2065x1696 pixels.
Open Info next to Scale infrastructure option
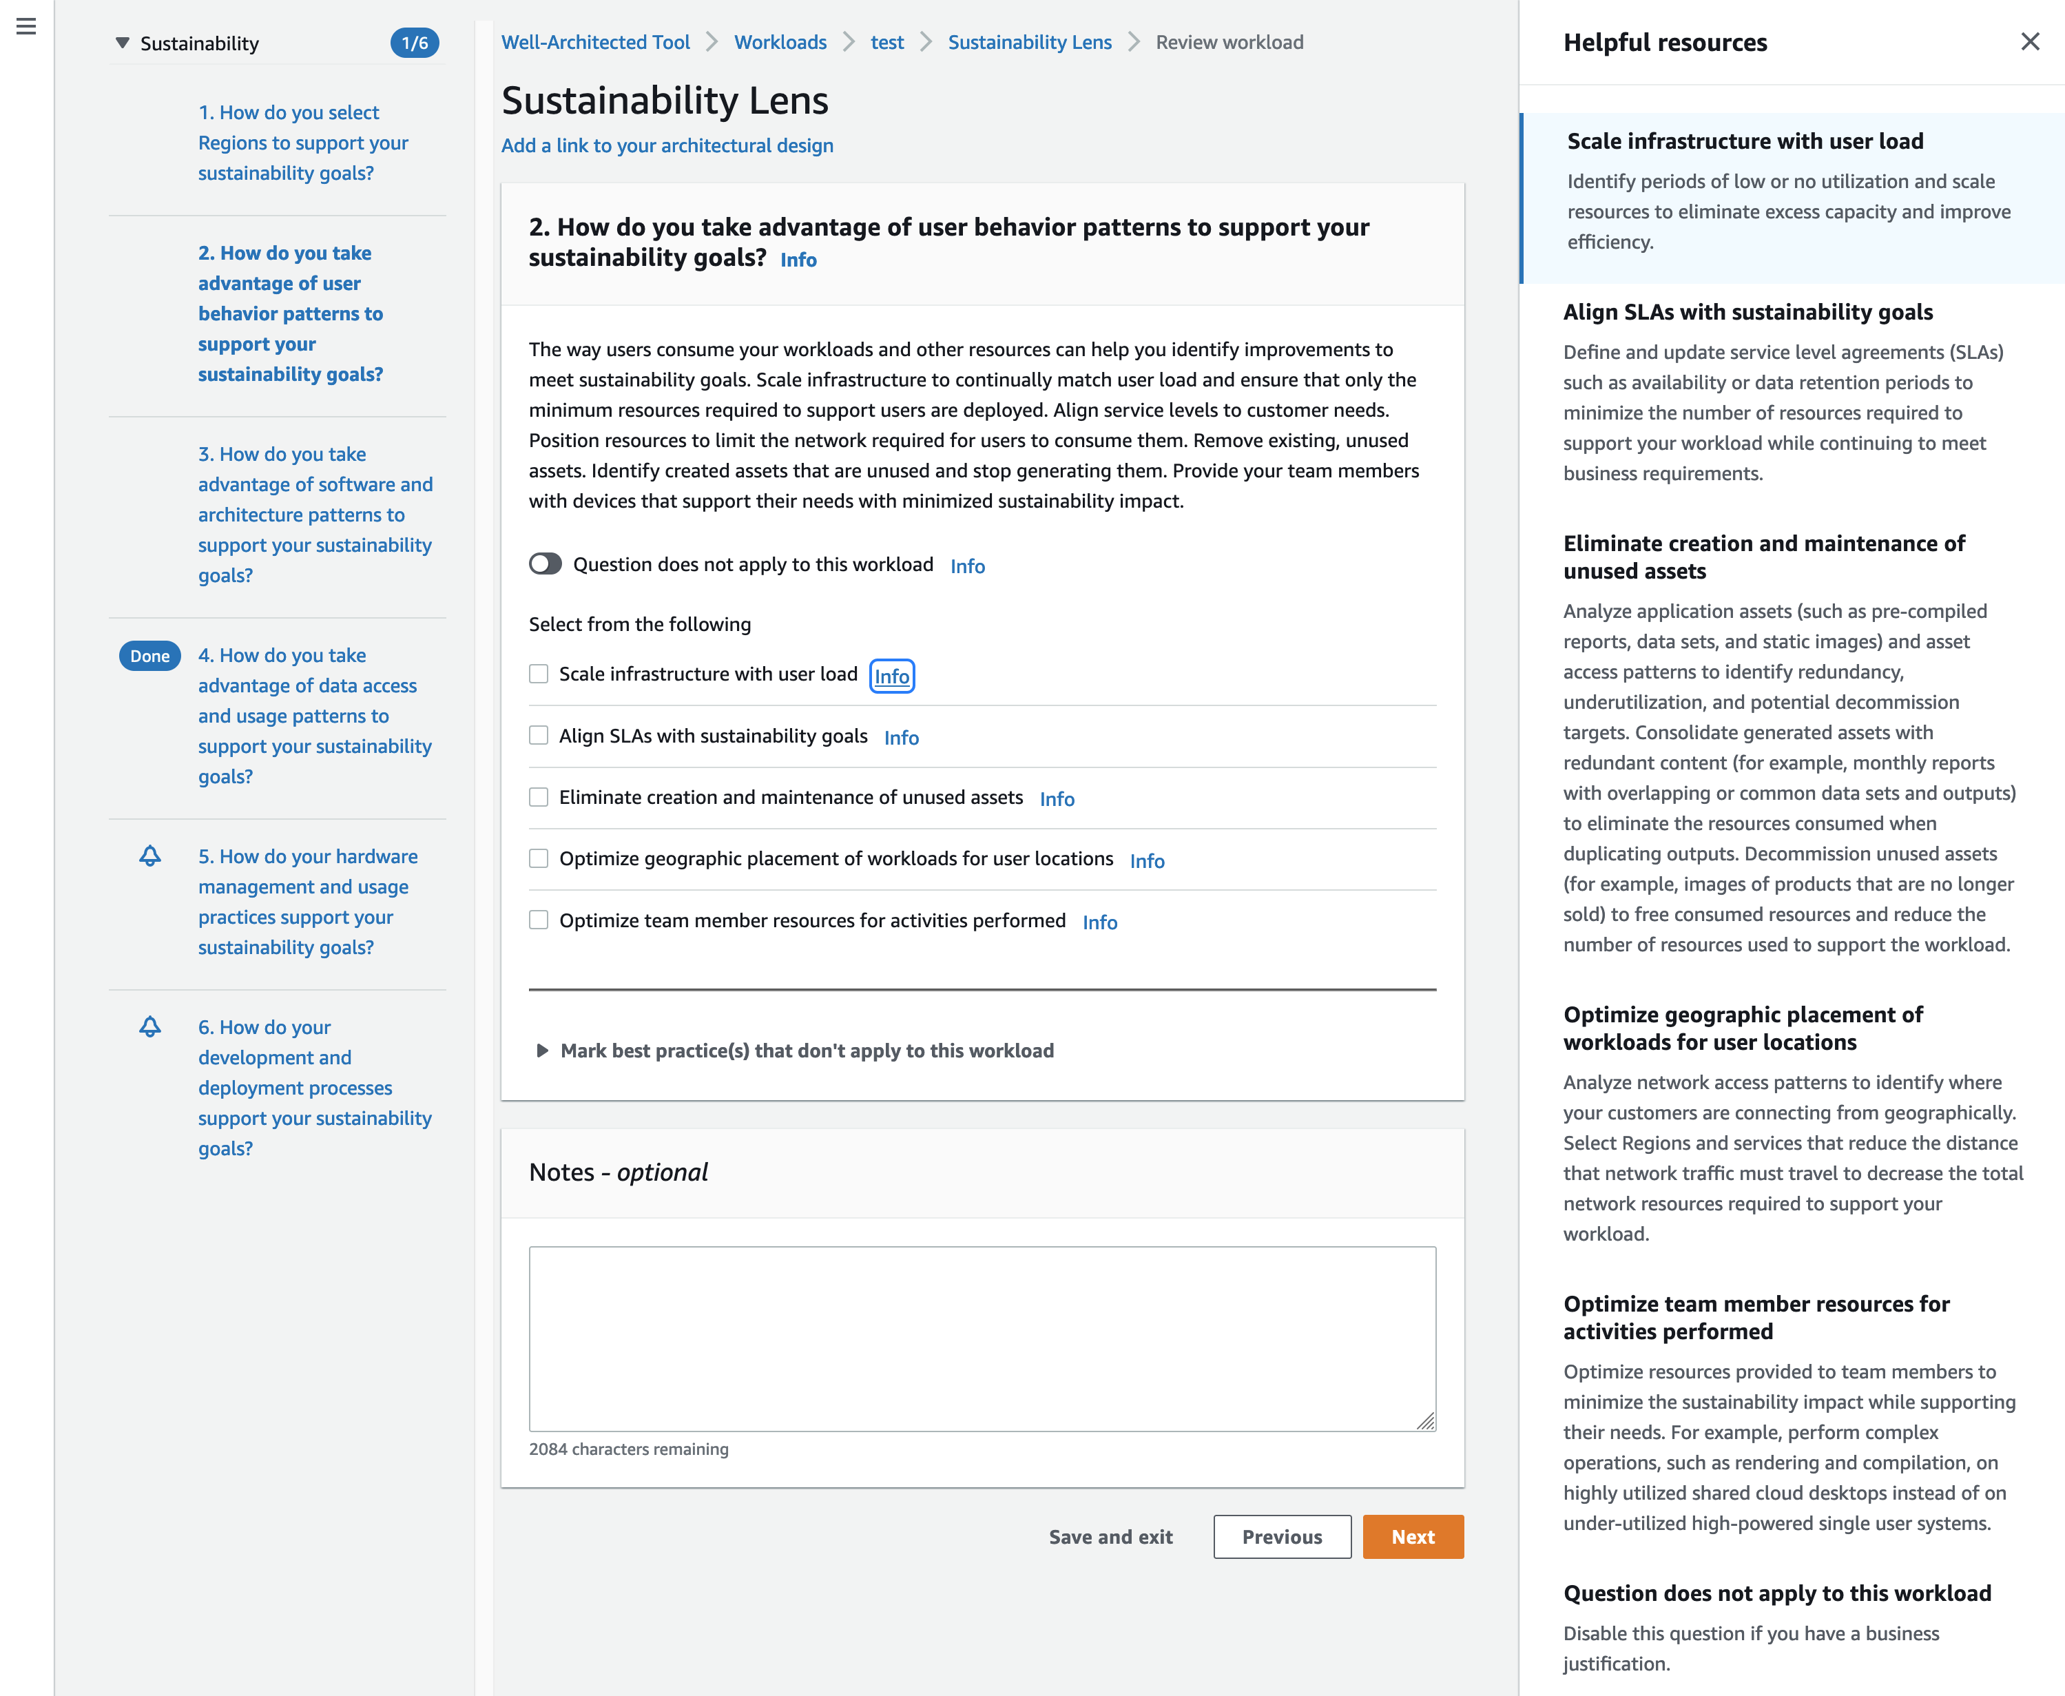click(892, 676)
